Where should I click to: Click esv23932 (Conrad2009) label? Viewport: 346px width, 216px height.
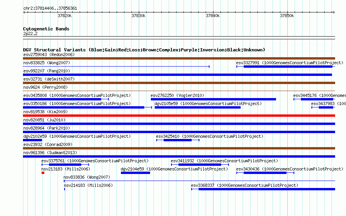[48, 144]
